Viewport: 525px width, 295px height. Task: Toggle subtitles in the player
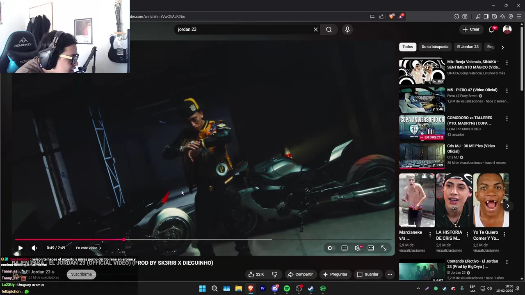[345, 248]
